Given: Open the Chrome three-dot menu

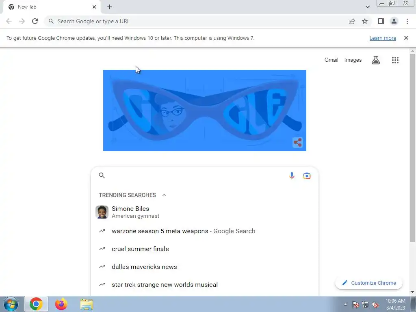Looking at the screenshot, I should pos(407,21).
